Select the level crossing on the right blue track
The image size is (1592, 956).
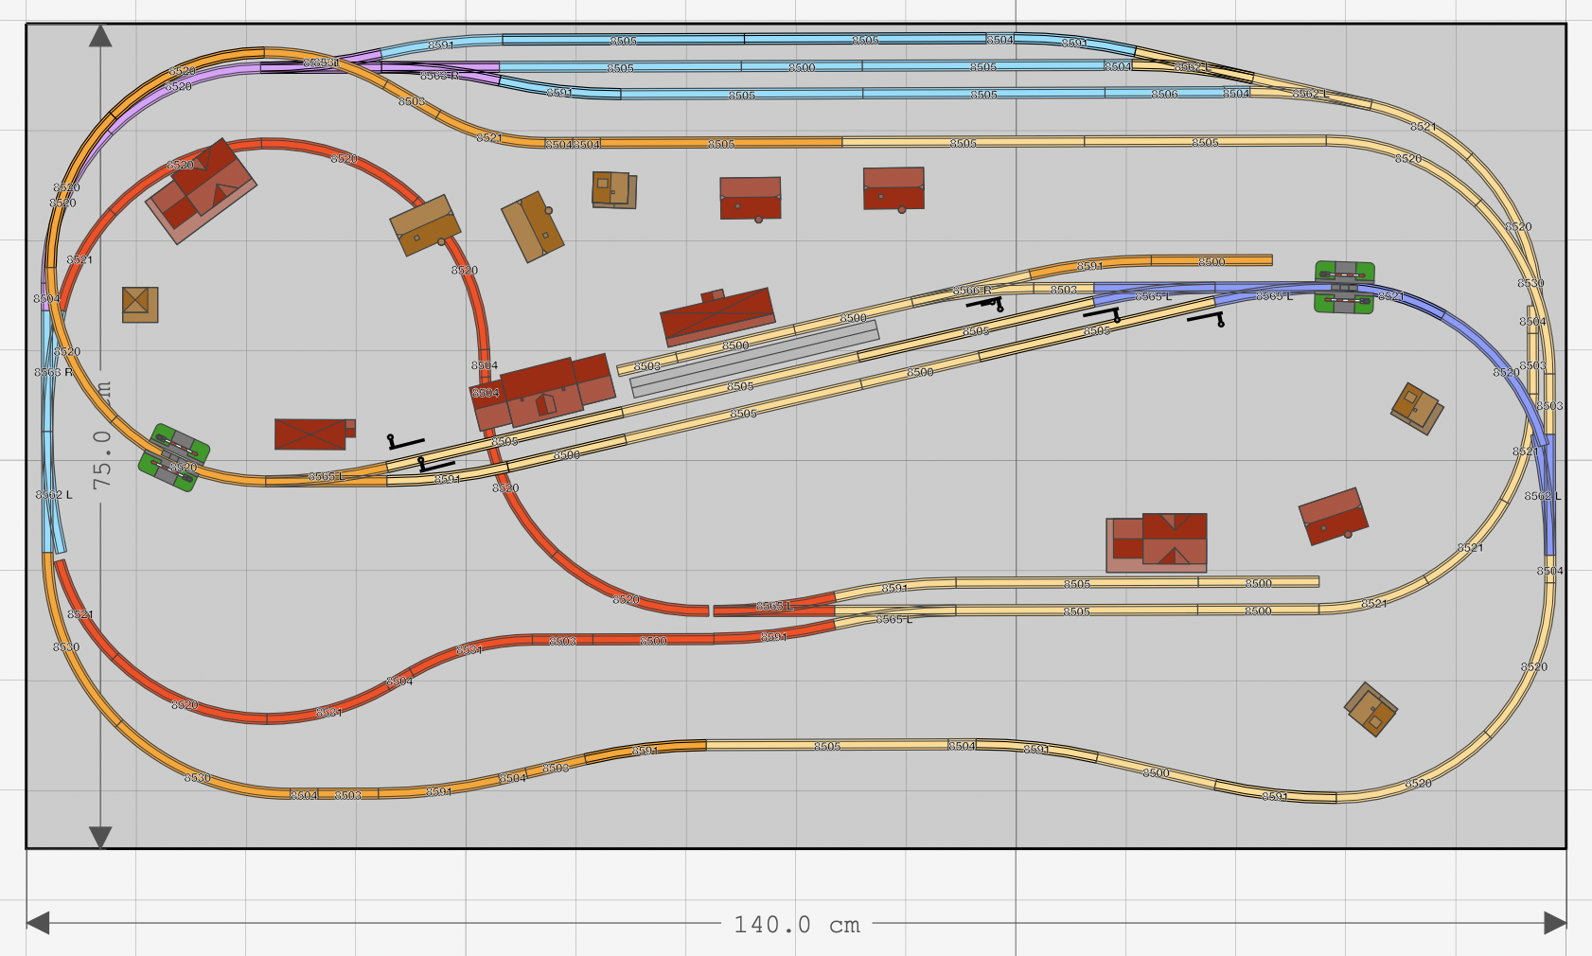coord(1344,287)
